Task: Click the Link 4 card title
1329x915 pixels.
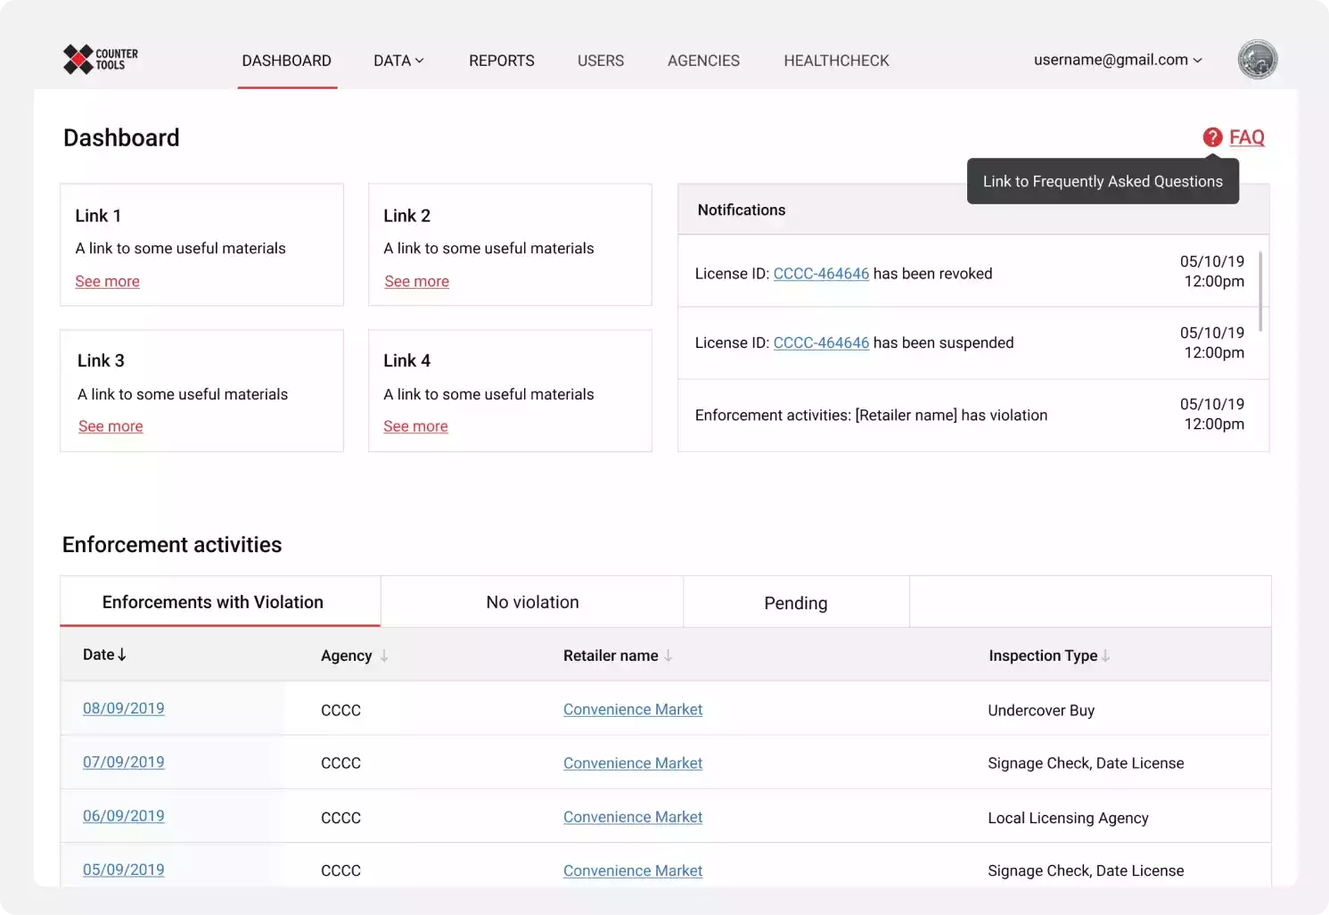Action: (x=406, y=360)
